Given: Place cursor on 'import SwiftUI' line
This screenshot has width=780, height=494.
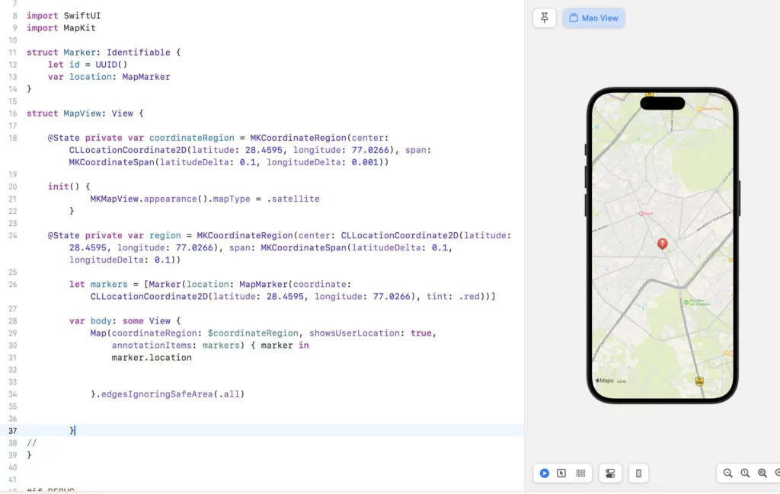Looking at the screenshot, I should click(x=64, y=16).
